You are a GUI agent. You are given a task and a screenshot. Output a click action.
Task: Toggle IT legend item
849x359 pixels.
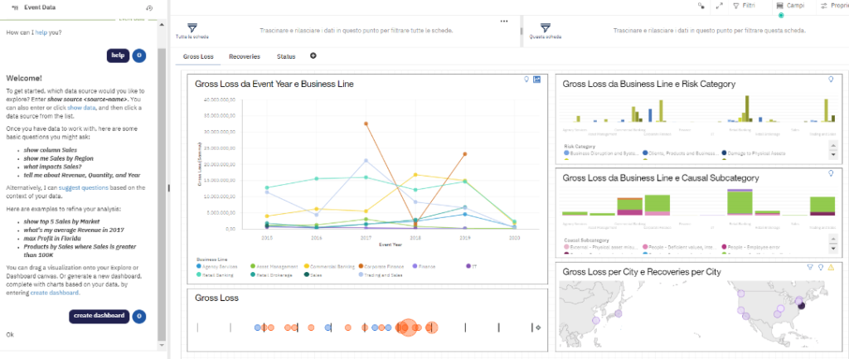point(471,266)
